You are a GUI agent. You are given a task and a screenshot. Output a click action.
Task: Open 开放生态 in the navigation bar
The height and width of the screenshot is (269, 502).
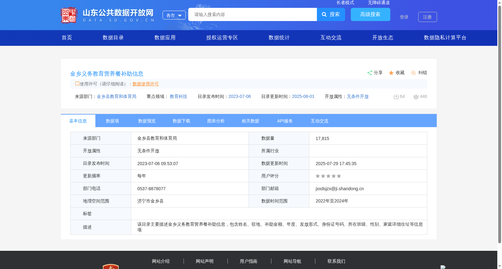point(383,38)
